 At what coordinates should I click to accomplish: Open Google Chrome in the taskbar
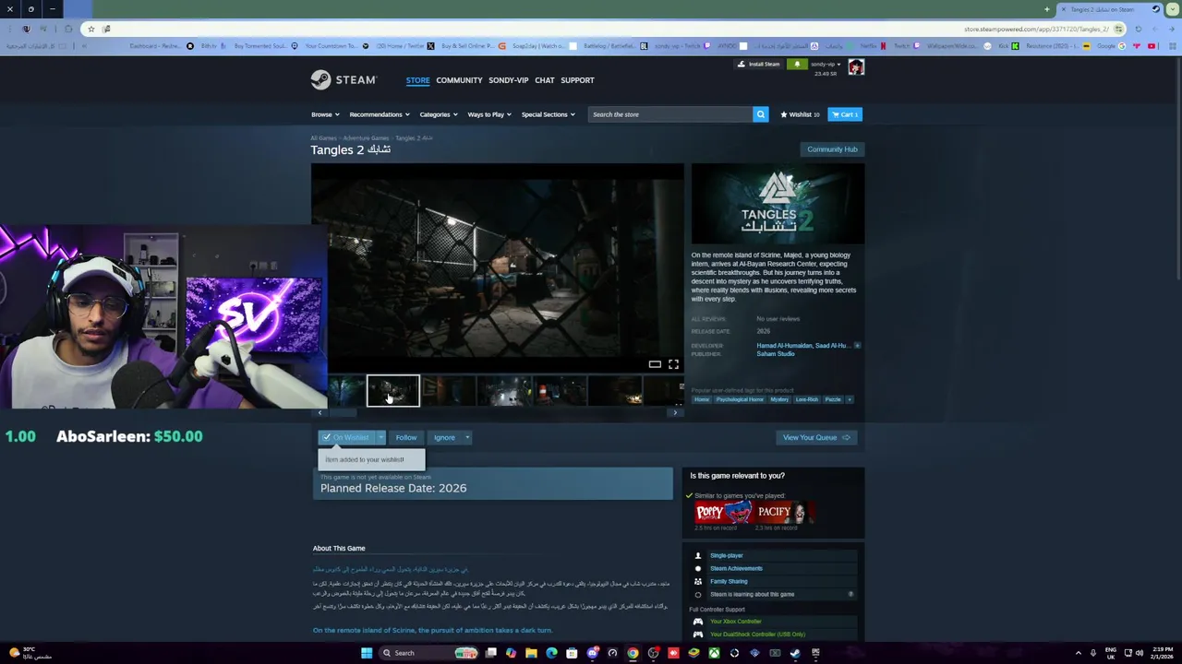tap(633, 653)
